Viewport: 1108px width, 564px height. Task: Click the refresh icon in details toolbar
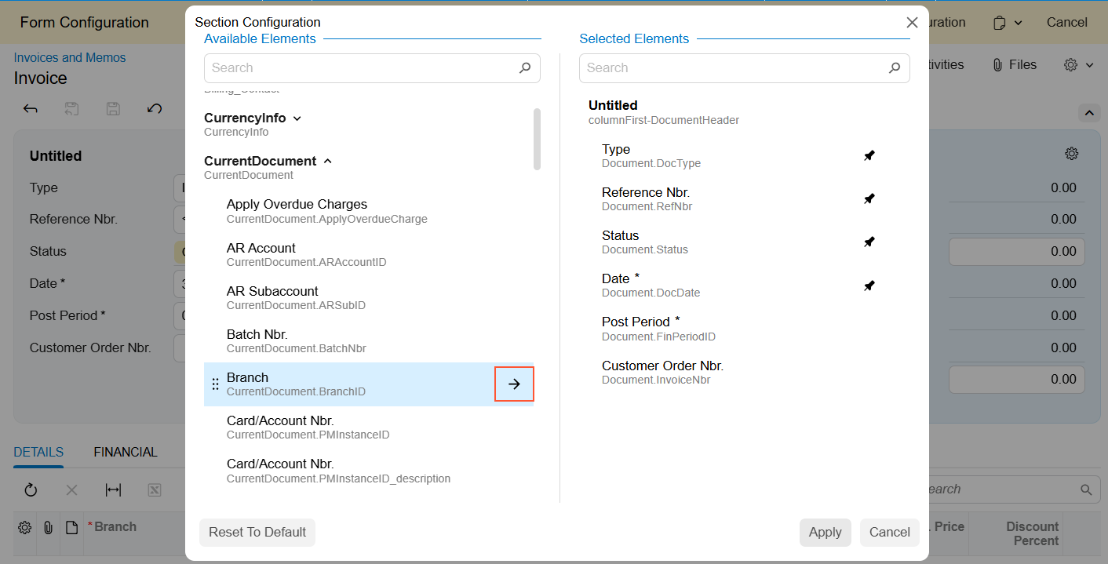[31, 490]
